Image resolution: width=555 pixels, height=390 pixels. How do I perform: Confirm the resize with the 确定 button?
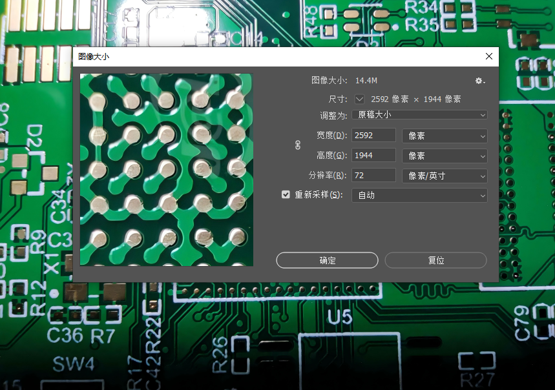click(x=327, y=260)
